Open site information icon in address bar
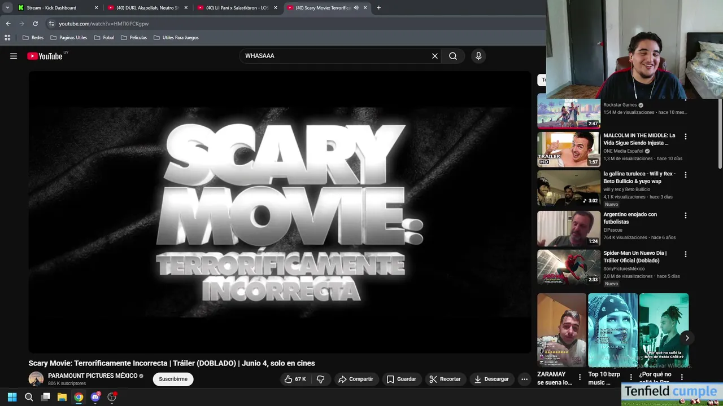 [x=51, y=24]
